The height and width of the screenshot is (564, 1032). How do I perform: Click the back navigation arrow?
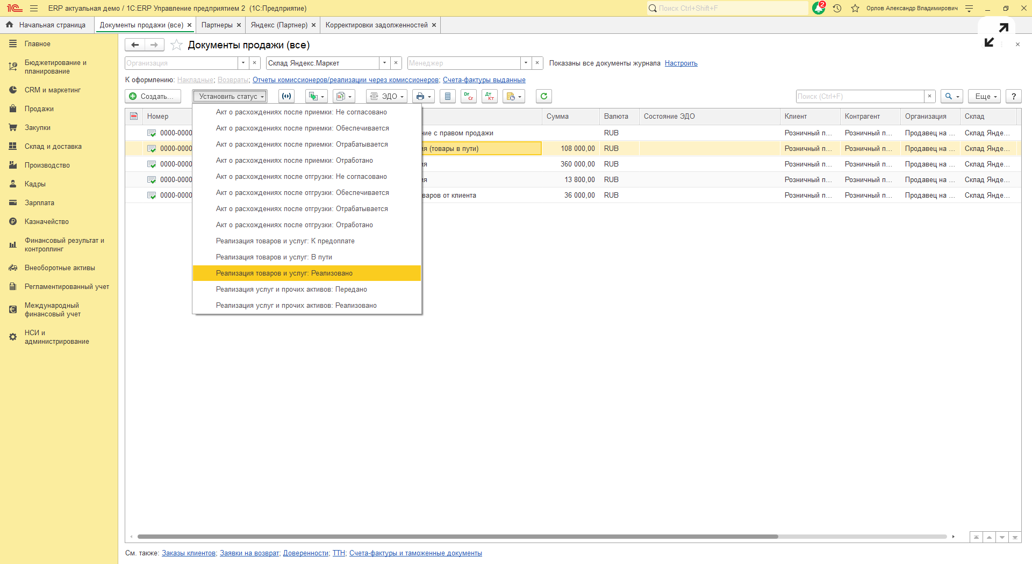pyautogui.click(x=135, y=45)
